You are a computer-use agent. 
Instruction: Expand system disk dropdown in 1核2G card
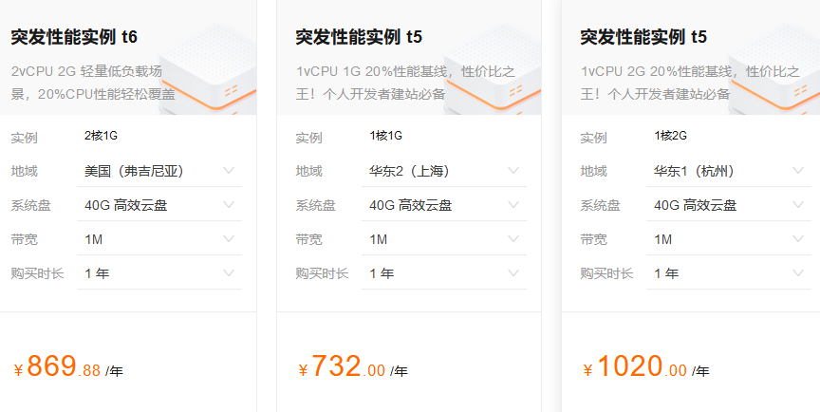coord(729,205)
